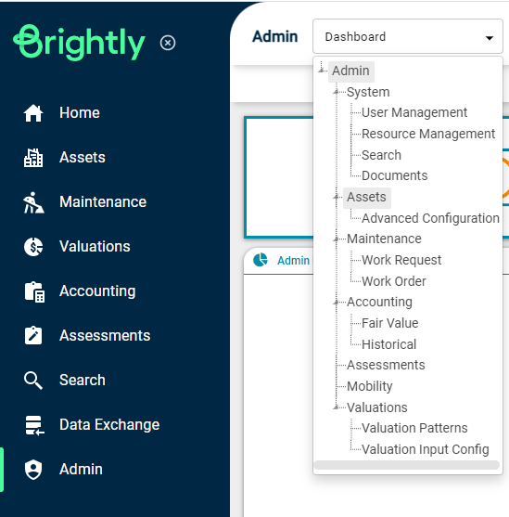The height and width of the screenshot is (517, 509).
Task: Click the Assessments pencil clipboard icon
Action: click(x=33, y=336)
